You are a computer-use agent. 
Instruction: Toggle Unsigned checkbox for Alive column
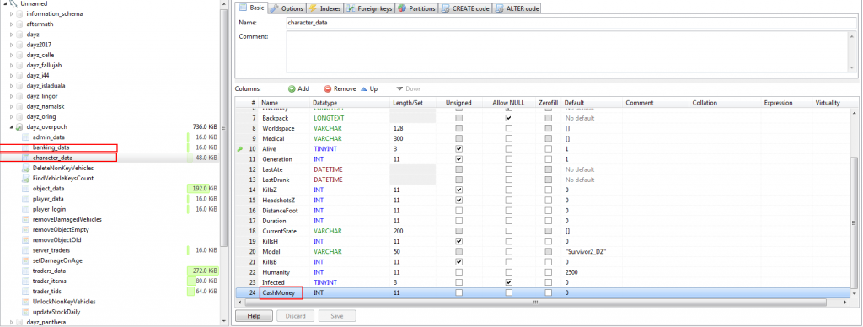(459, 149)
